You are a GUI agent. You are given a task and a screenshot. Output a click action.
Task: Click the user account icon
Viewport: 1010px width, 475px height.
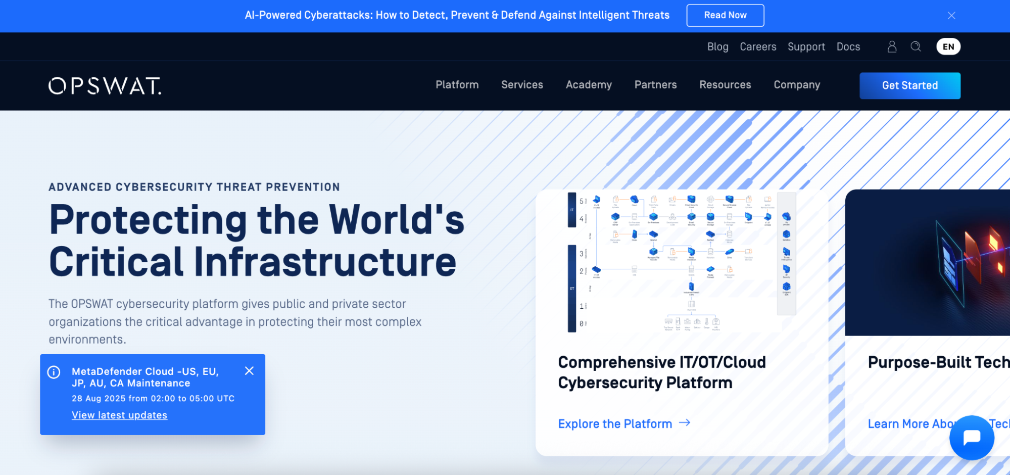coord(892,47)
